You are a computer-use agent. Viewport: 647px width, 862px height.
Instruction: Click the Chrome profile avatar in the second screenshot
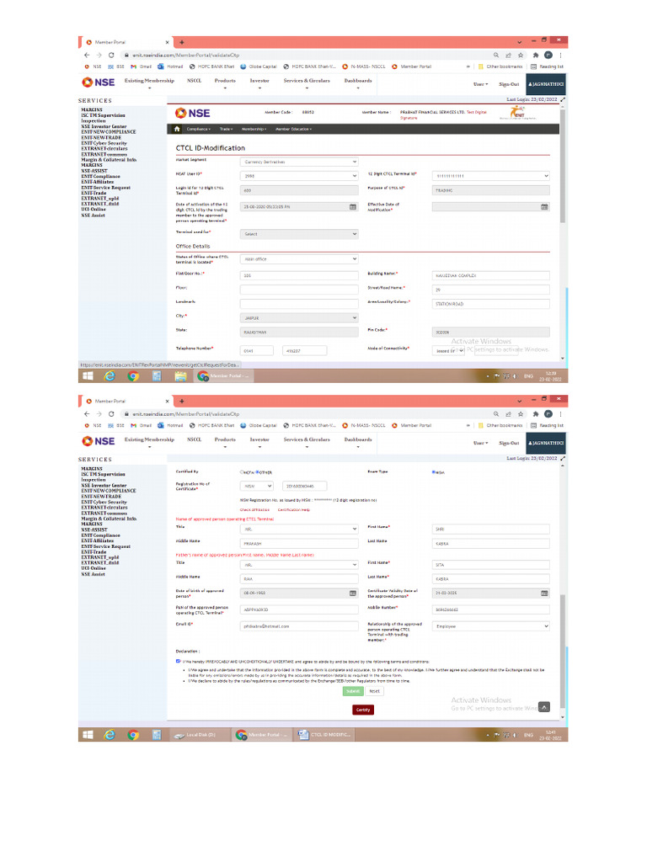pos(548,414)
